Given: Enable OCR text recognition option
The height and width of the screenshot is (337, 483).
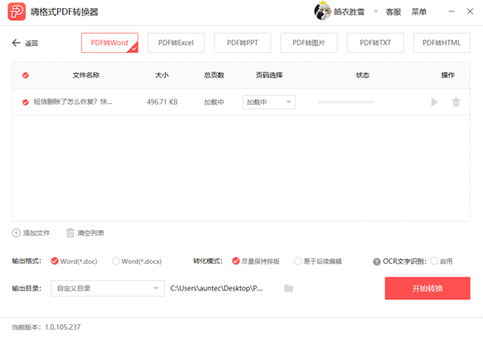Looking at the screenshot, I should click(x=435, y=261).
